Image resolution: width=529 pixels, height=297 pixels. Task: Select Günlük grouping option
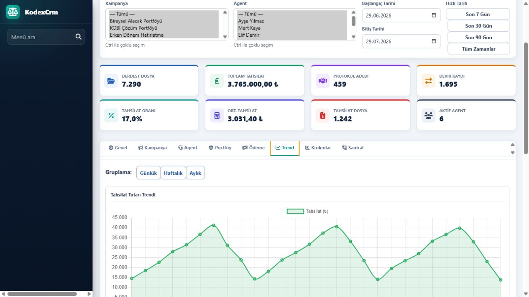(x=148, y=173)
